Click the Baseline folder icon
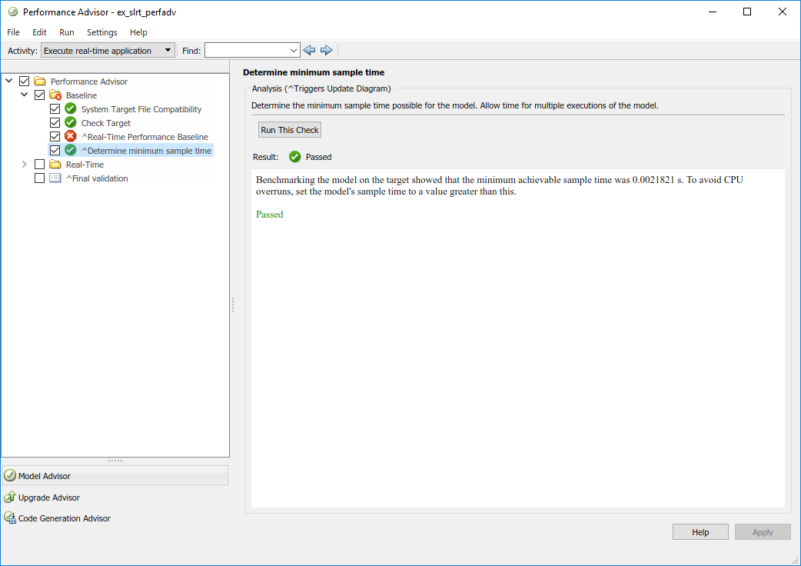Screen dimensions: 801x566 pyautogui.click(x=55, y=95)
